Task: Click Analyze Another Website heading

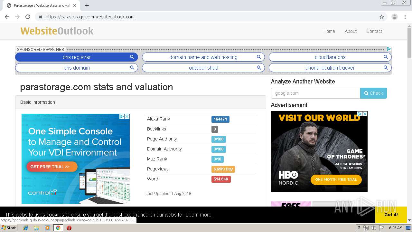Action: tap(303, 82)
